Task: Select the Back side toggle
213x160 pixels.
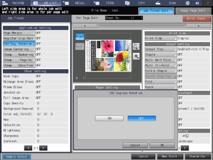Action: click(x=80, y=46)
